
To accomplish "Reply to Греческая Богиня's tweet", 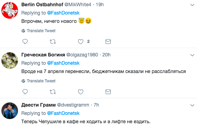I will (25, 92).
